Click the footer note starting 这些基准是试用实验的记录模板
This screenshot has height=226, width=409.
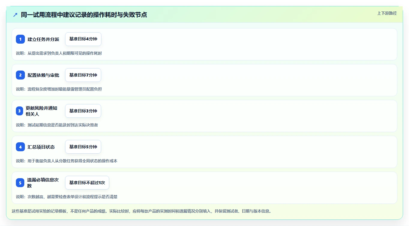click(x=142, y=211)
